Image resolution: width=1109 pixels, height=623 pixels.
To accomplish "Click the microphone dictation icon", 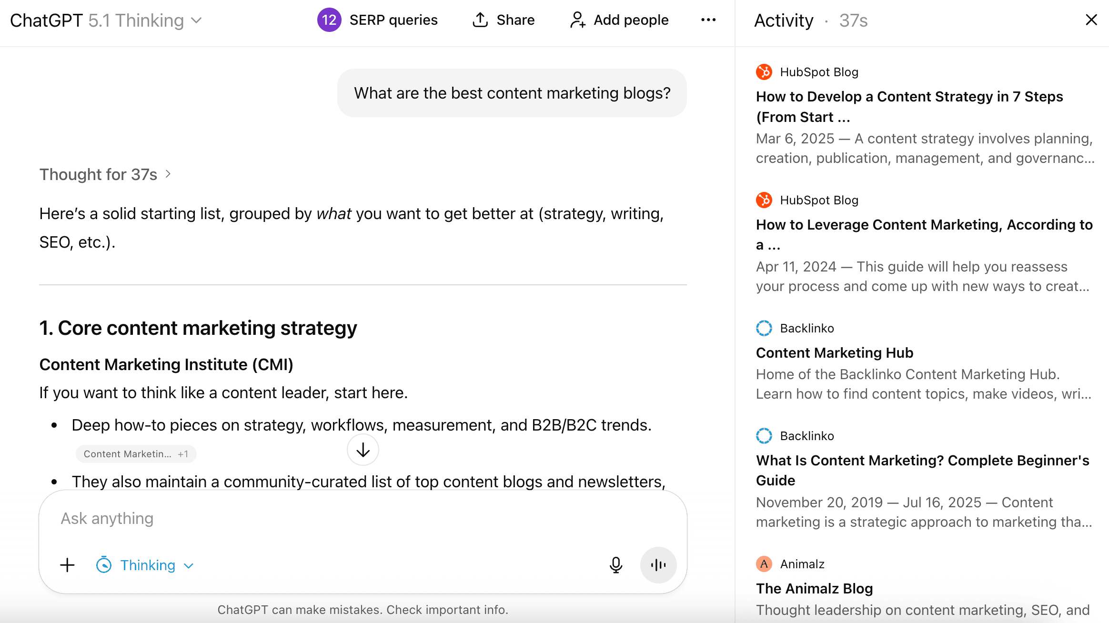I will pyautogui.click(x=615, y=565).
